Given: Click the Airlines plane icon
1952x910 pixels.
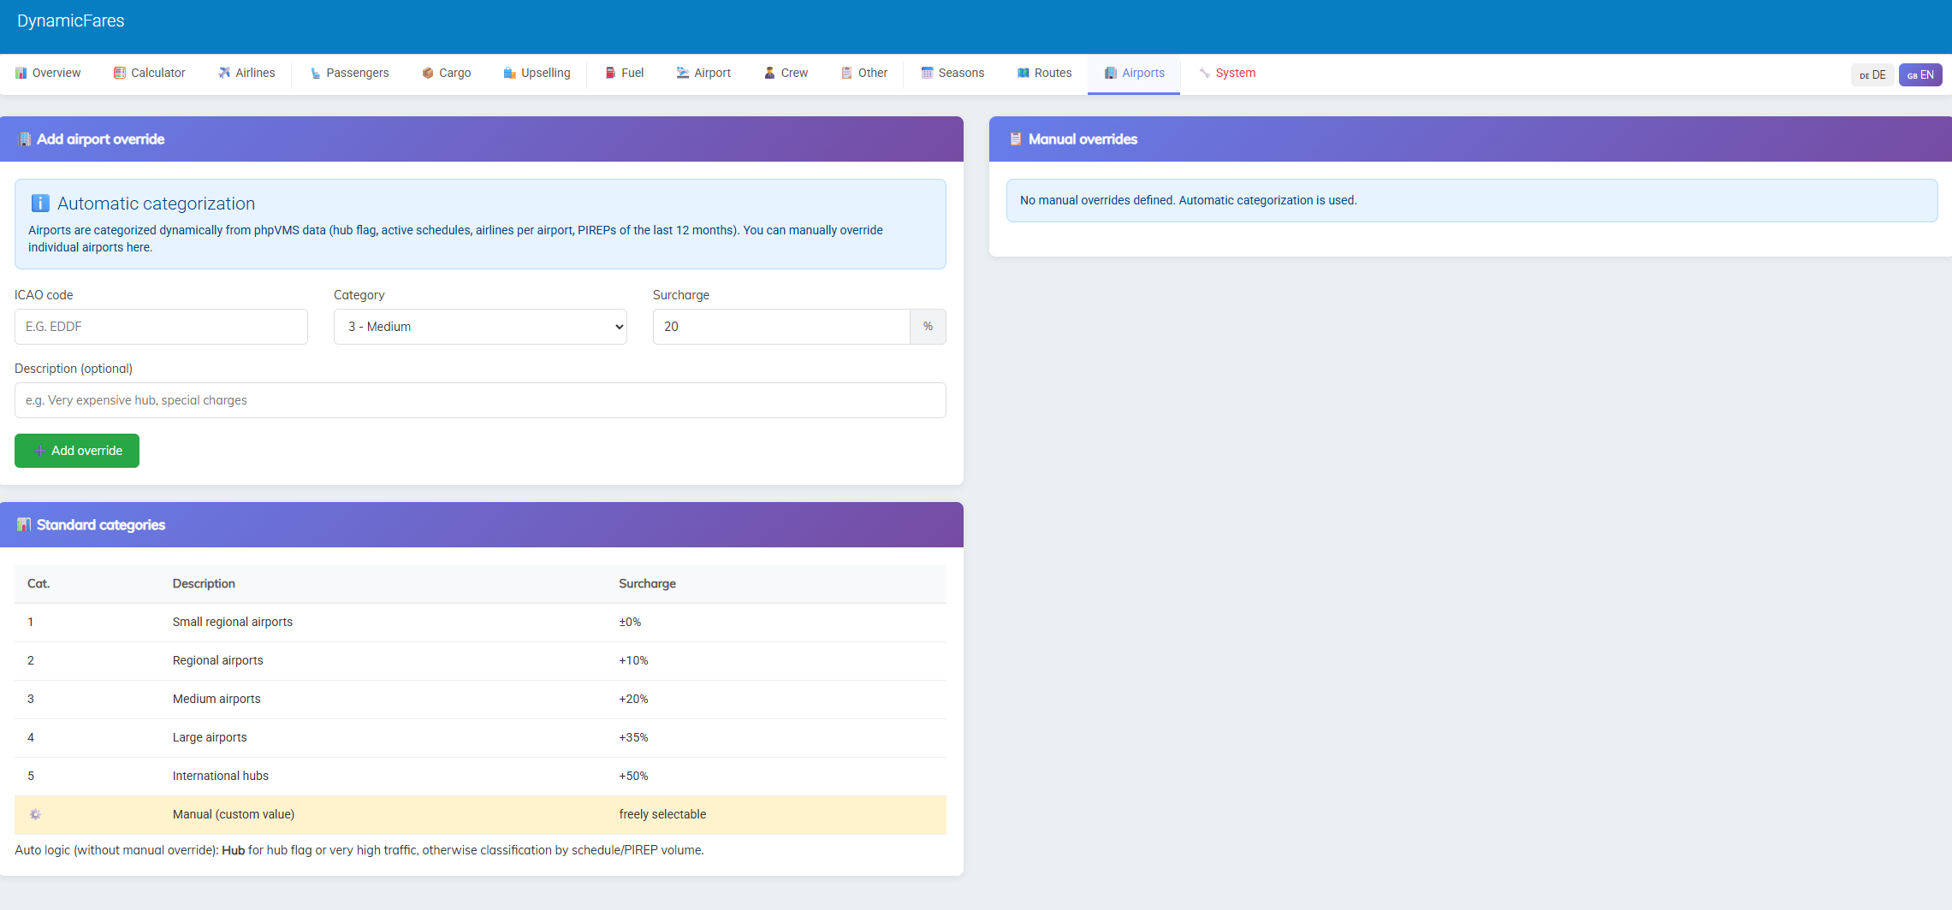Looking at the screenshot, I should tap(224, 74).
